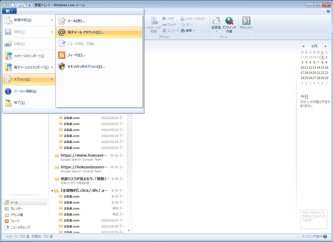Click the 752 message count in the status bar
This screenshot has width=333, height=242.
tap(29, 237)
